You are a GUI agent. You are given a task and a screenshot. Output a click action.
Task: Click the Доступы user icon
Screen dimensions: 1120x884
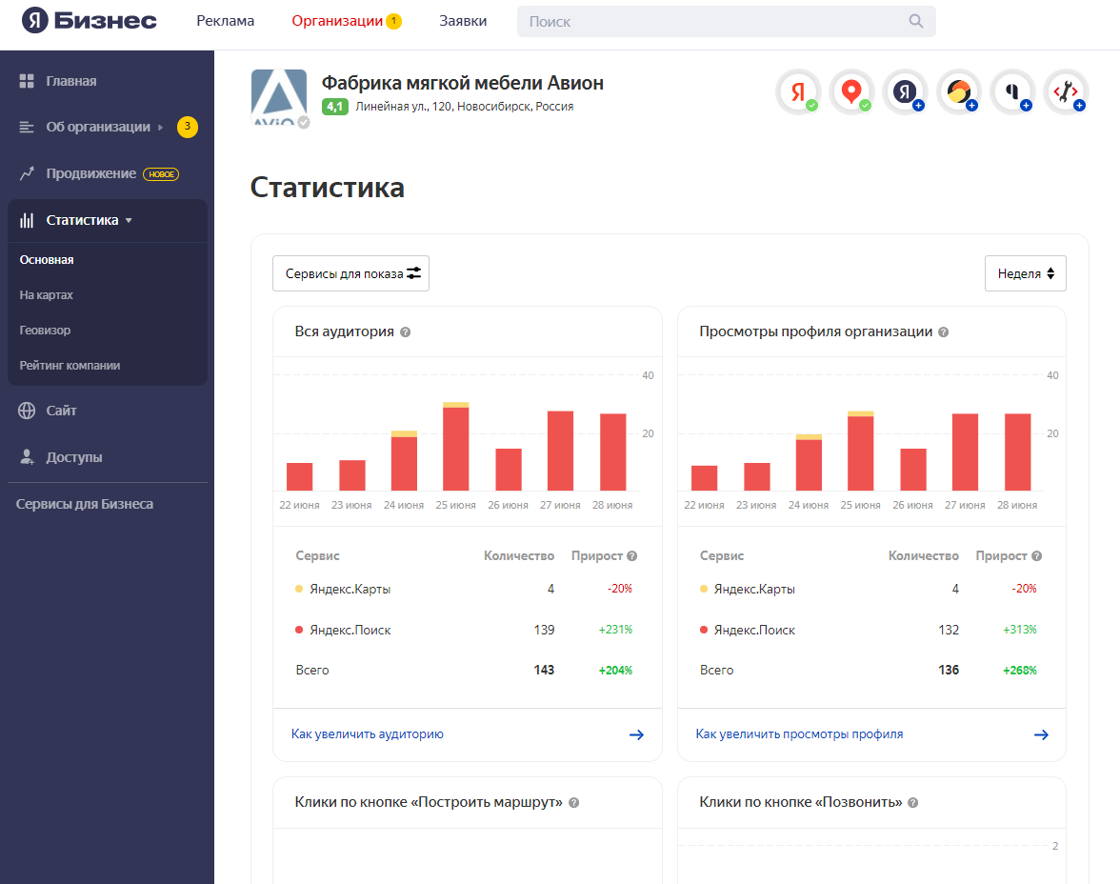coord(27,457)
